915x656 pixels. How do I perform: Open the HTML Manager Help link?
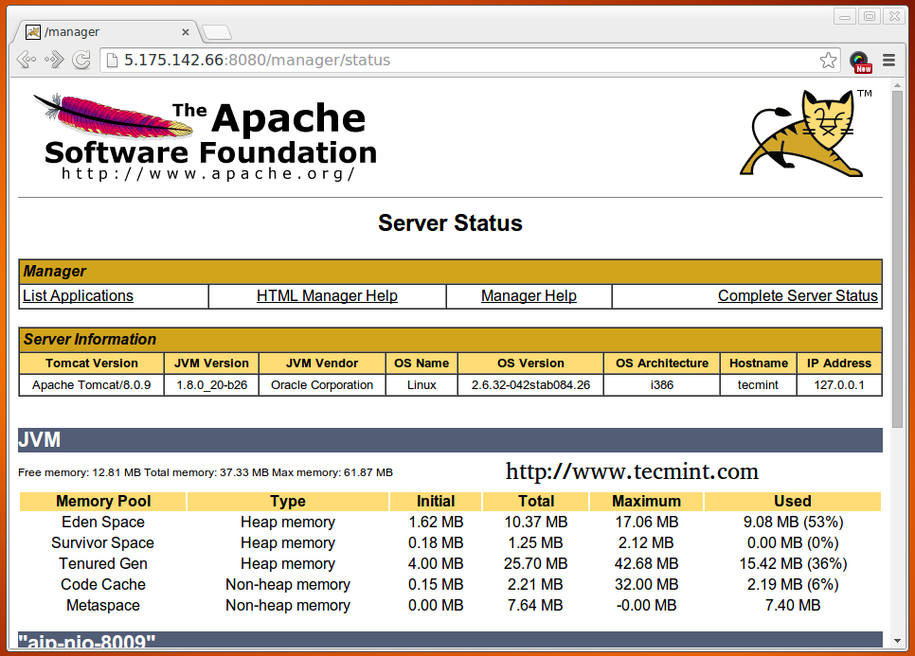point(327,296)
